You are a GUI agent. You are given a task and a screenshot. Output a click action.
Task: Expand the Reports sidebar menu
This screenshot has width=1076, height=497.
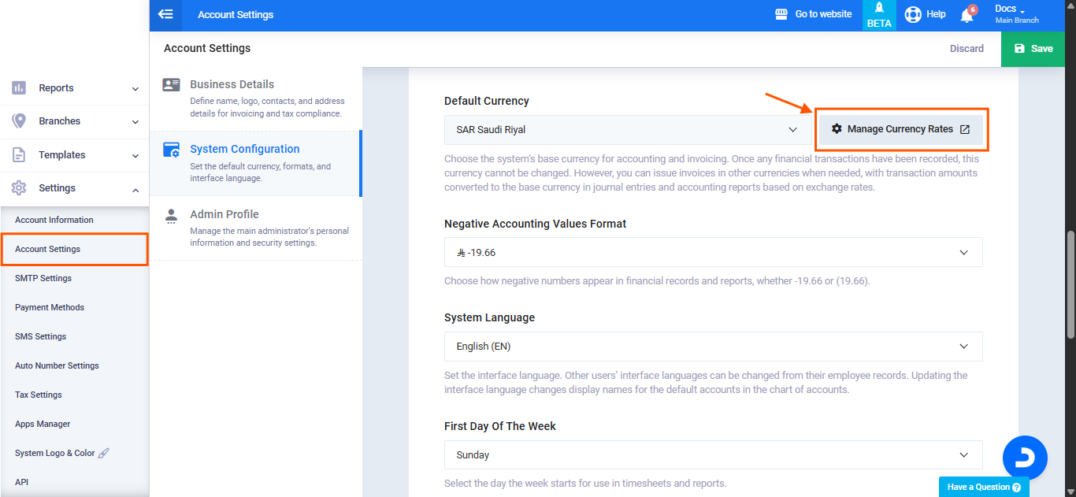(75, 88)
